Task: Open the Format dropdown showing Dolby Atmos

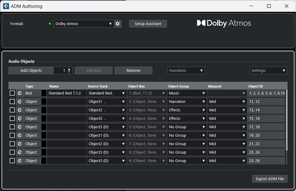Action: coord(84,24)
